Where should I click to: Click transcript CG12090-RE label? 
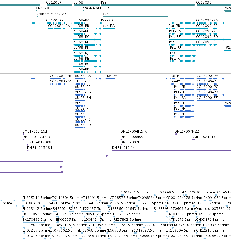click(x=207, y=42)
